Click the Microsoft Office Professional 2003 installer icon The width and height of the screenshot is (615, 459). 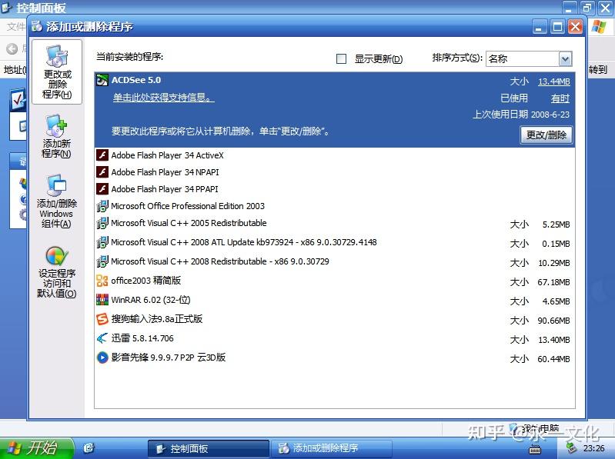(x=102, y=206)
